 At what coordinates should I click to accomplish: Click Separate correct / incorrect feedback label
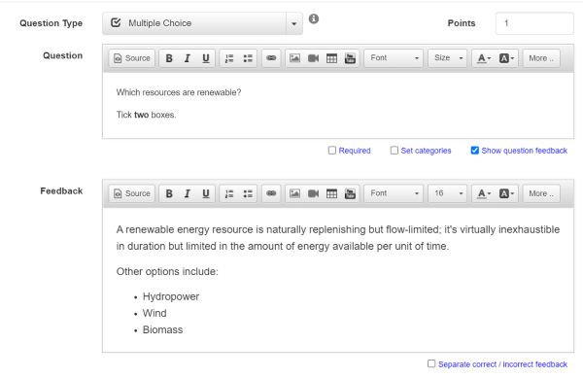coord(502,364)
